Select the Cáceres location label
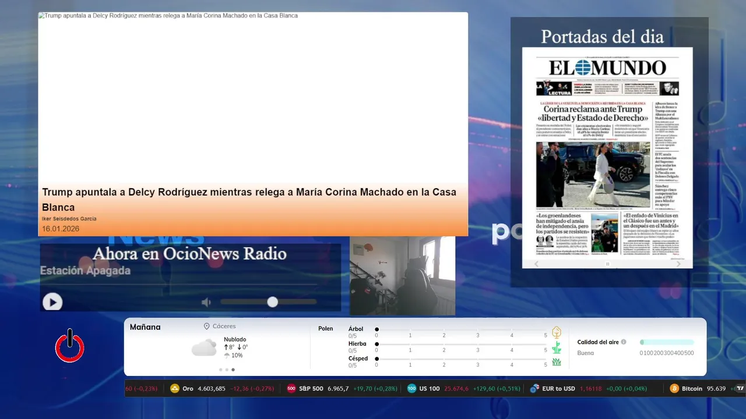Image resolution: width=746 pixels, height=419 pixels. point(224,326)
